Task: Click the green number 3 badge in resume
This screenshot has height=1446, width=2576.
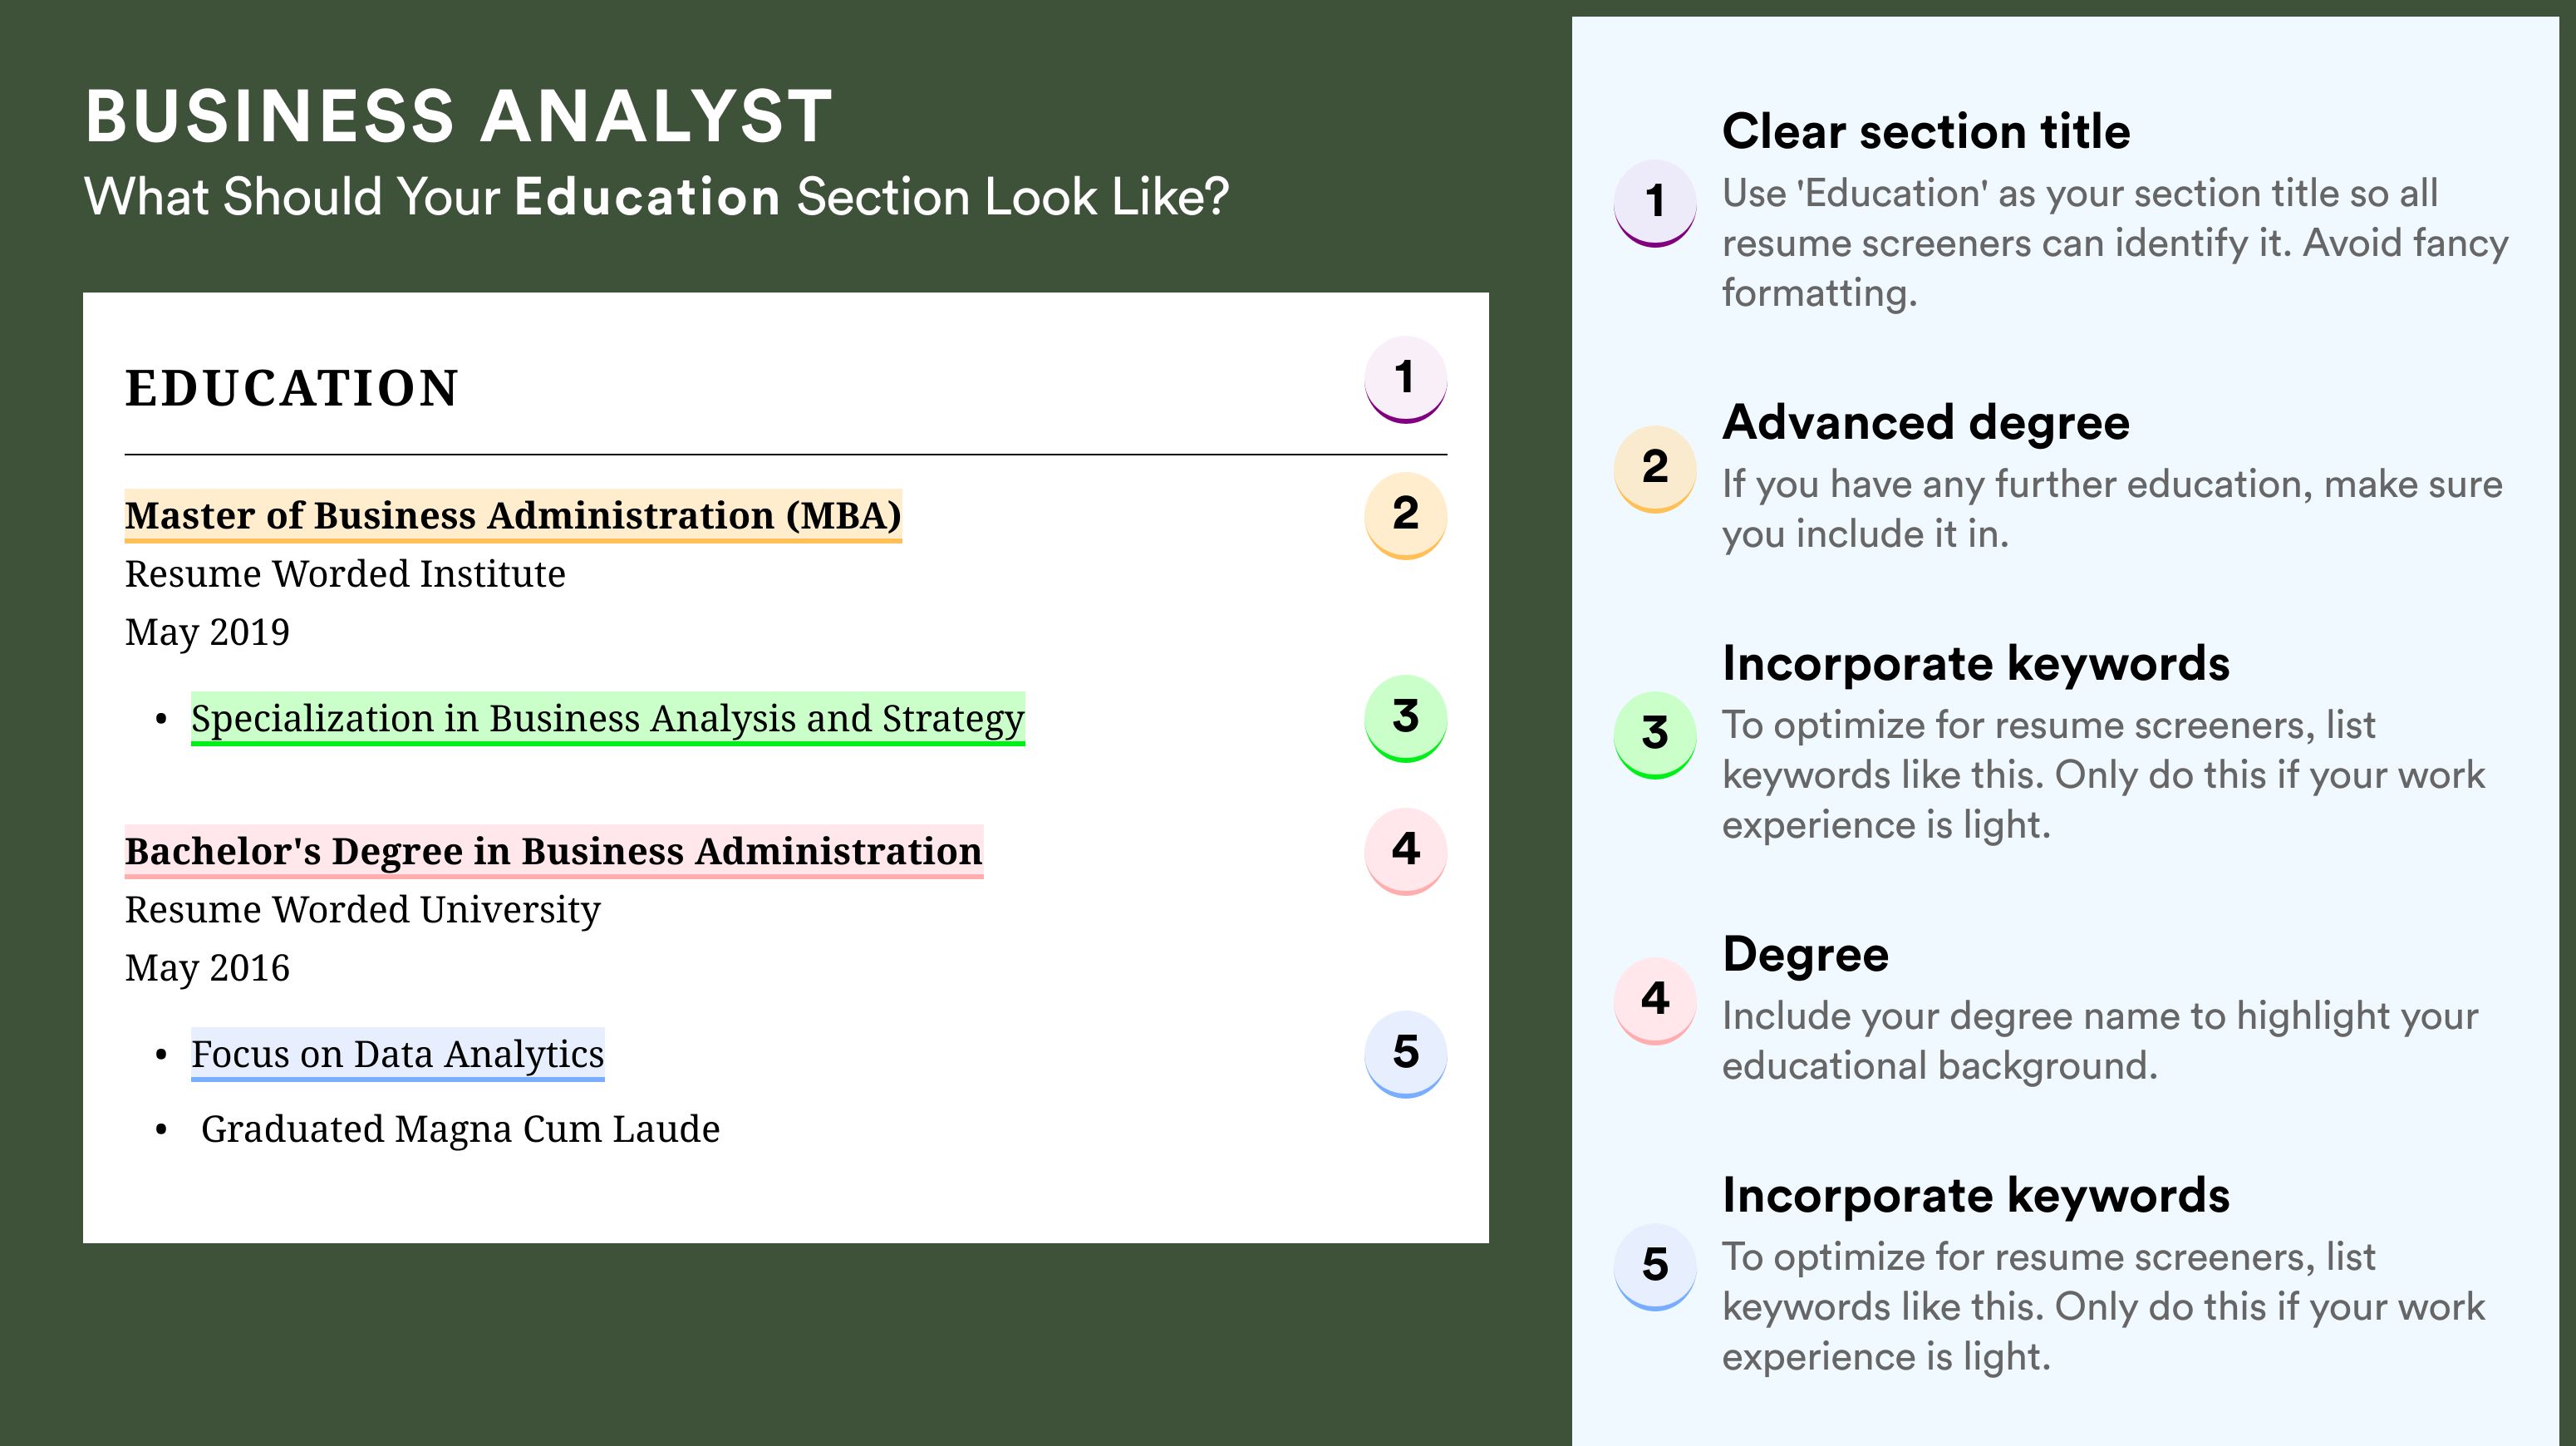Action: click(x=1405, y=719)
